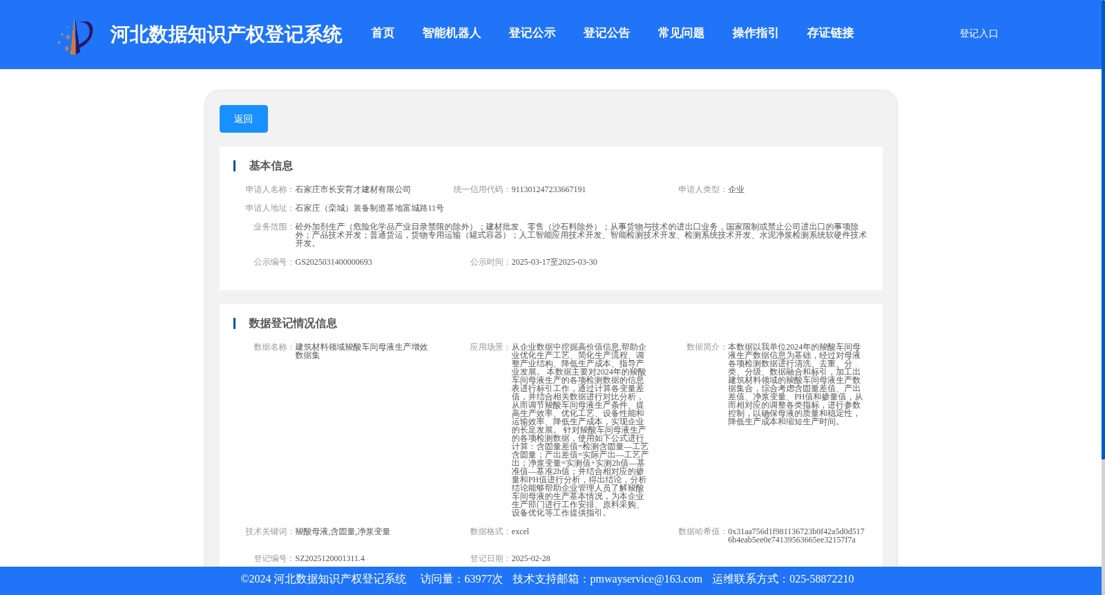Select the address 石家庄（栾城）装备制造基地富城路11号
This screenshot has height=595, width=1105.
(x=369, y=208)
